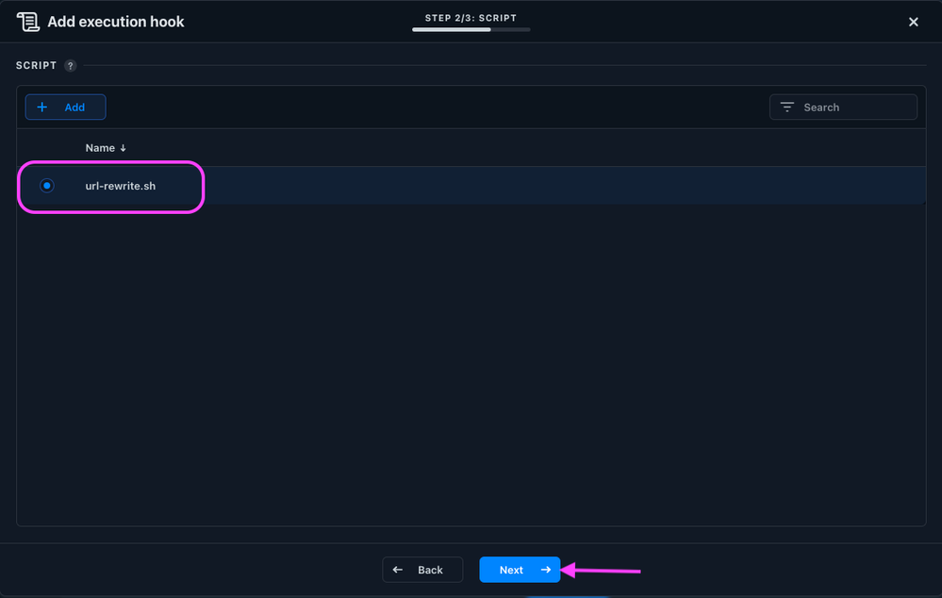Click the filter icon in the search box
The height and width of the screenshot is (598, 942).
coord(787,107)
